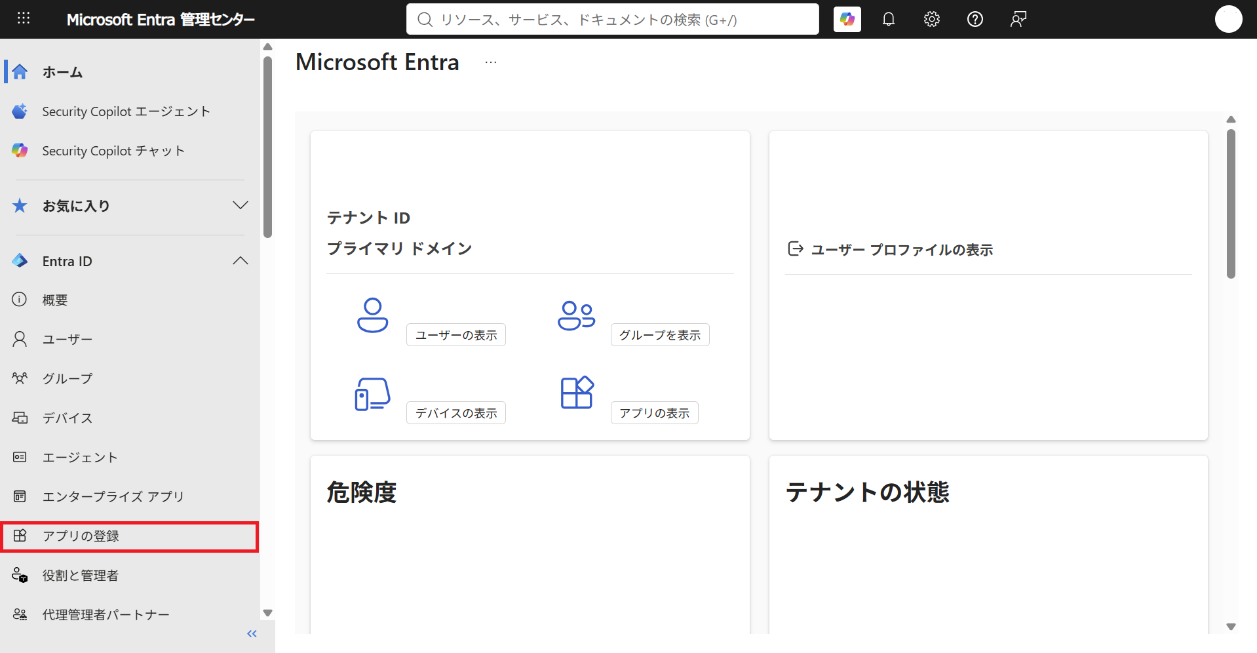The height and width of the screenshot is (653, 1257).
Task: Click the large groups icon in tenant card
Action: pos(576,315)
